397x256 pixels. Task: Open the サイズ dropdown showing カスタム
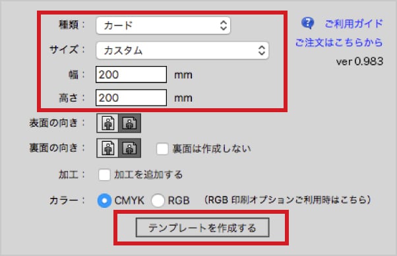182,50
